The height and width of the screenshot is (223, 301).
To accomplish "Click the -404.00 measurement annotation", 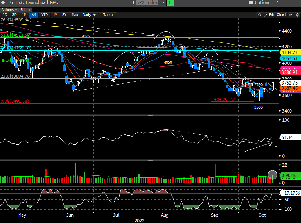I will (220, 99).
